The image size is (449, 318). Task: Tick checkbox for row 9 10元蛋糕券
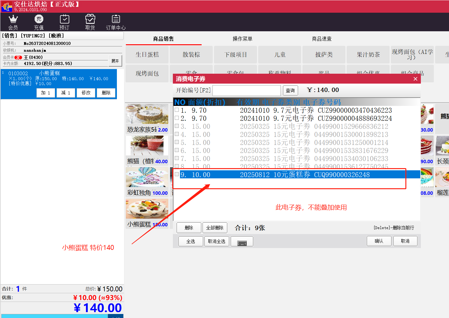click(177, 174)
